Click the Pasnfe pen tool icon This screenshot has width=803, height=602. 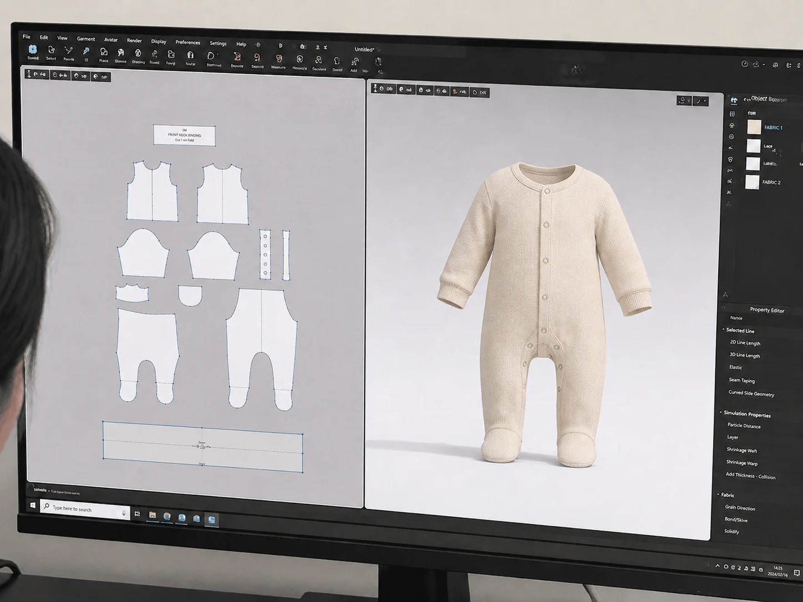(68, 50)
